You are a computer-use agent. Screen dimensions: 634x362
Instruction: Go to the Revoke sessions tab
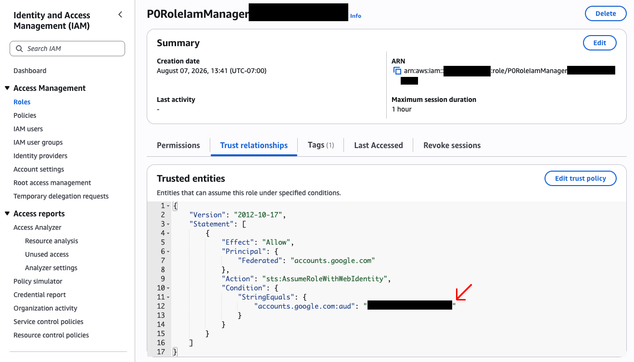coord(452,145)
